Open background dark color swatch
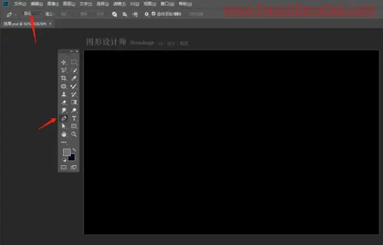This screenshot has height=245, width=383. [72, 158]
